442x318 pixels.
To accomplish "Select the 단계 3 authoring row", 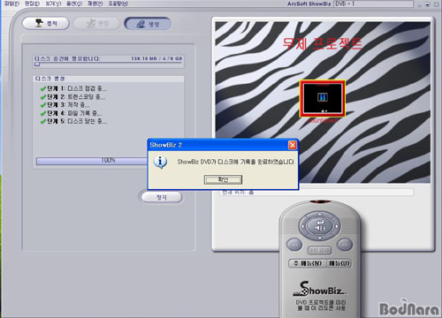I will [x=65, y=105].
